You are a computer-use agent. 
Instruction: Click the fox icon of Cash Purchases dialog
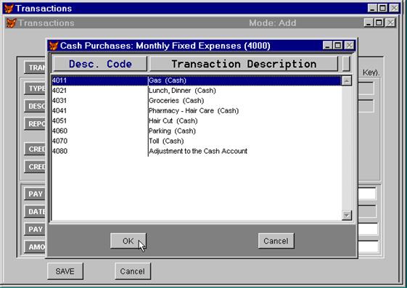pos(54,46)
